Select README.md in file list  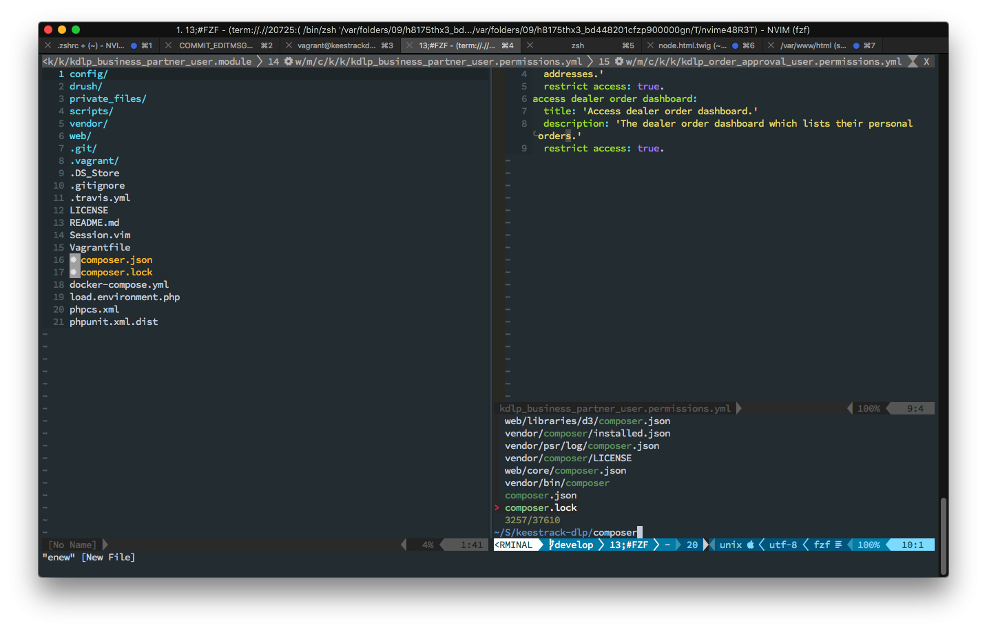point(94,222)
